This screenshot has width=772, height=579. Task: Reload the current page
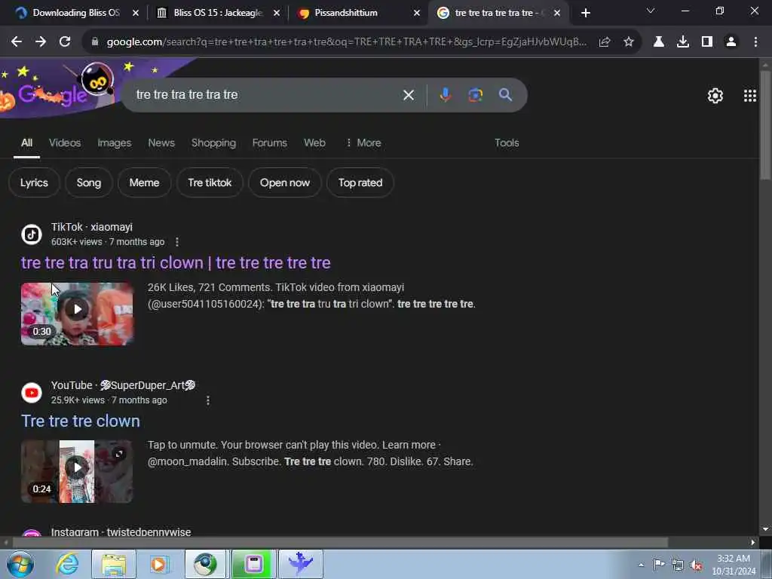[x=65, y=42]
